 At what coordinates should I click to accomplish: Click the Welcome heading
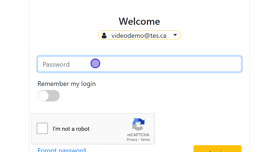click(x=139, y=21)
